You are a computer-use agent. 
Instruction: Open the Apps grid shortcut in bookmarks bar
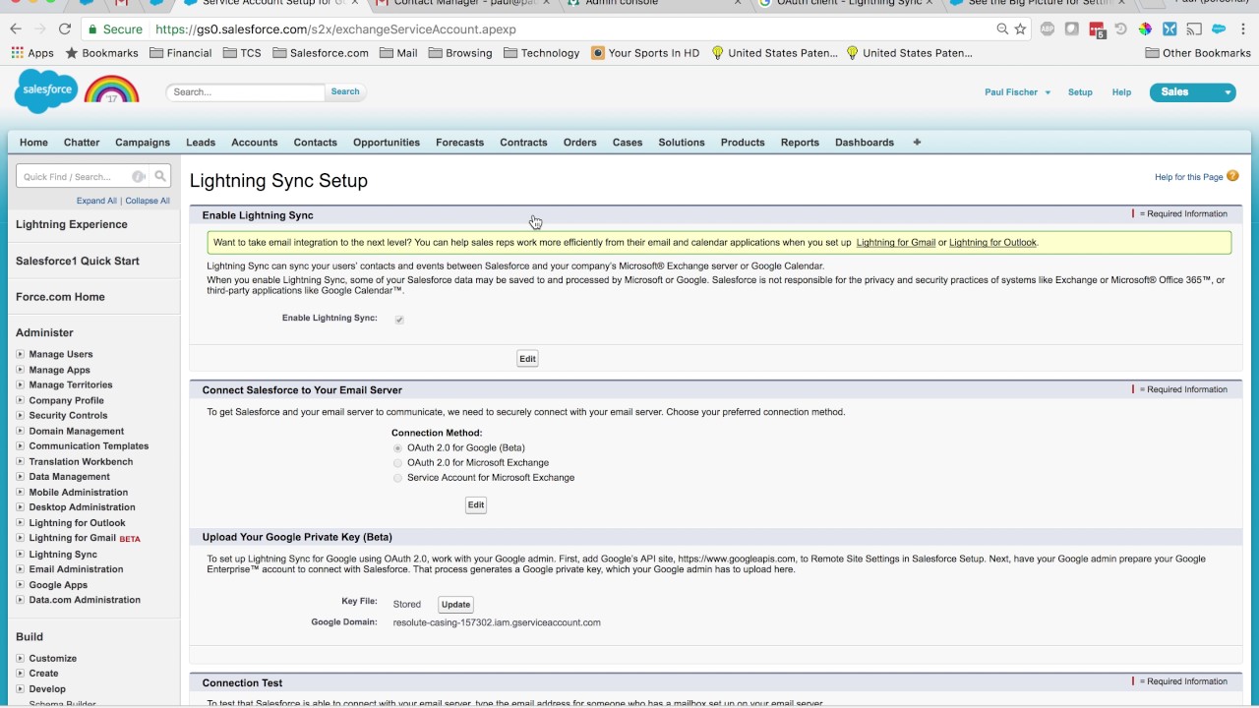point(31,53)
